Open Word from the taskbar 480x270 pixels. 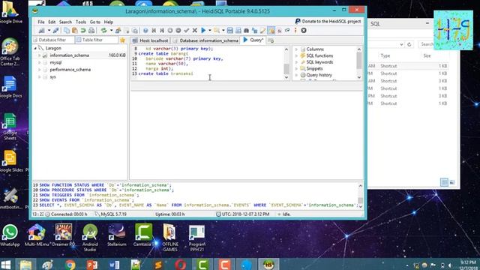point(114,265)
